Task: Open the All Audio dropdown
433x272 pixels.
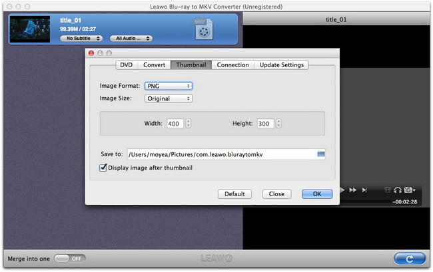Action: 131,39
